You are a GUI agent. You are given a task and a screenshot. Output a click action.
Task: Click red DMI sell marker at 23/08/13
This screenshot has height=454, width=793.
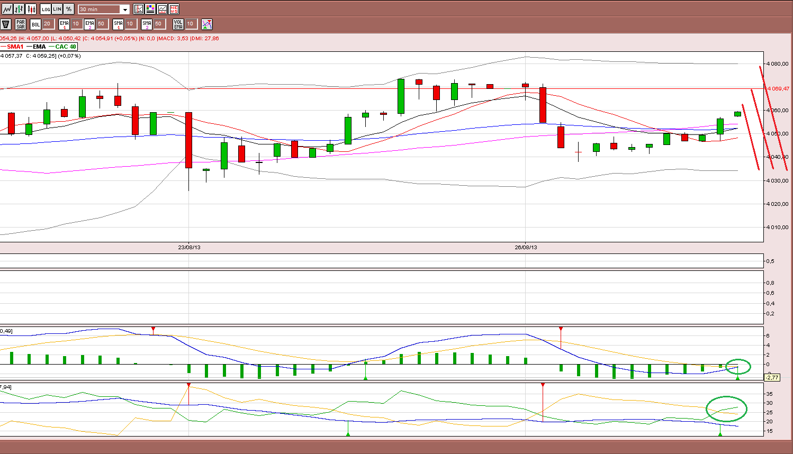point(188,385)
